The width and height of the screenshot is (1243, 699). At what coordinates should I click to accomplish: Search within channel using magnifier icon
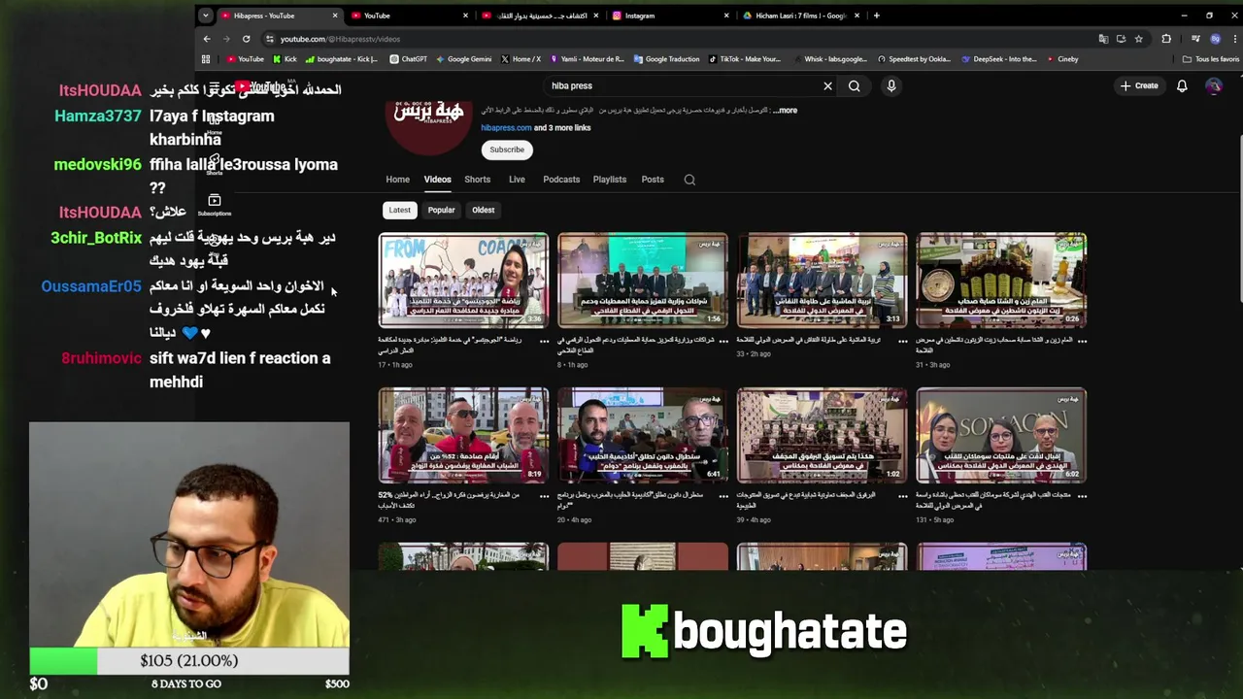tap(689, 180)
